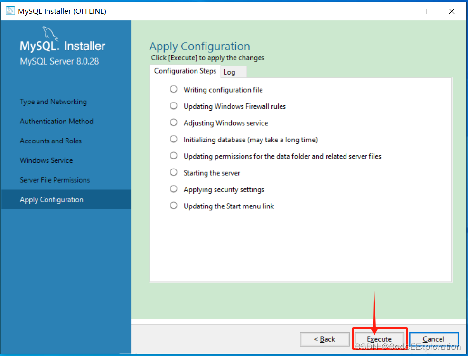Click the 'Apply Configuration' page heading
This screenshot has width=468, height=356.
pos(200,47)
